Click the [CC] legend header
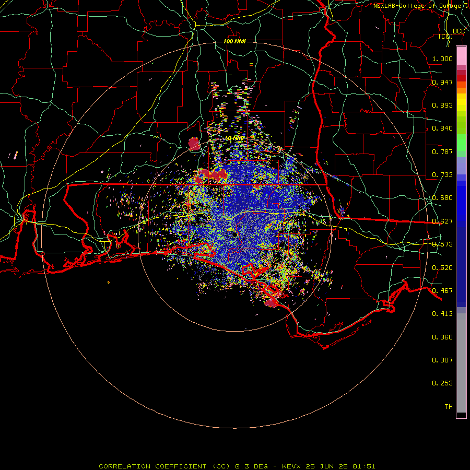Screen dimensions: 470x470 pos(446,36)
